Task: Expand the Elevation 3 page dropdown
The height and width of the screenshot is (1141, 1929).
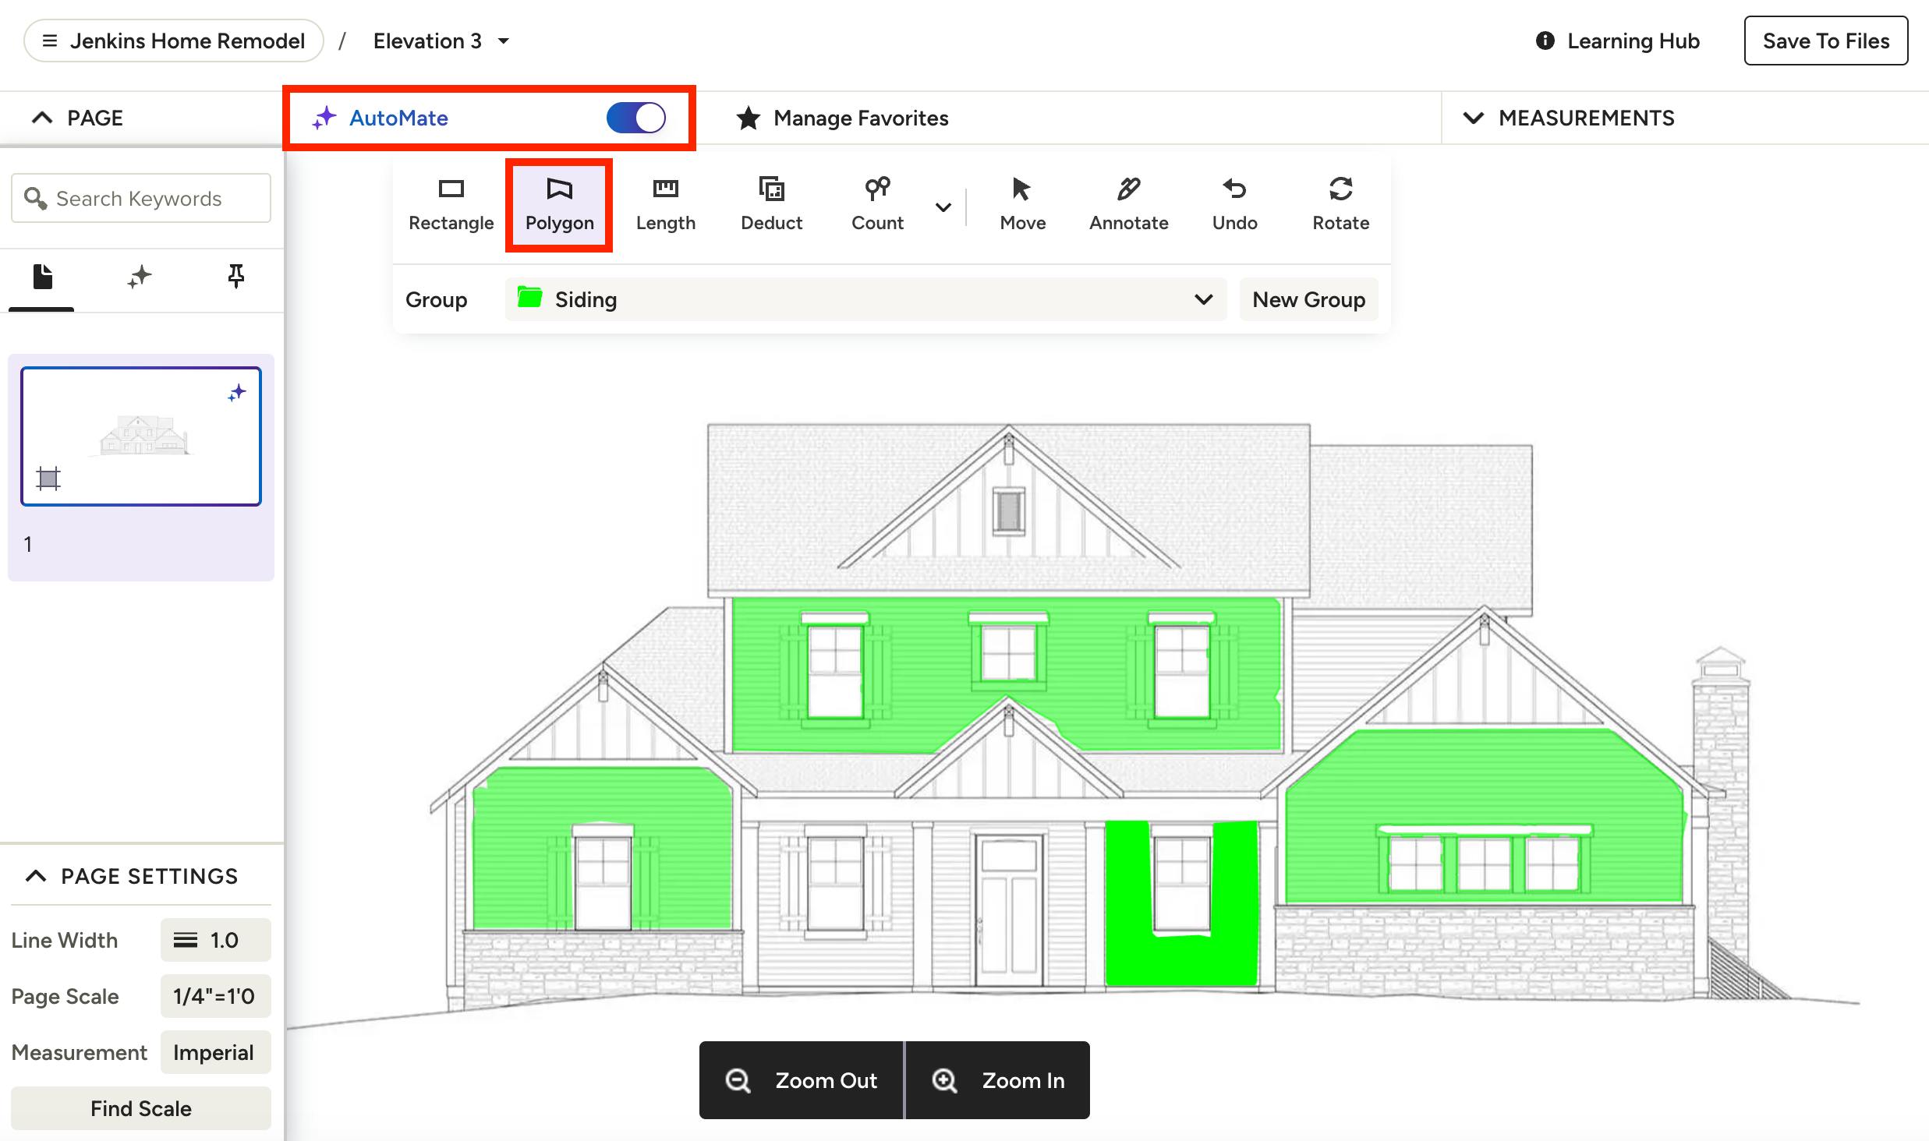Action: 504,41
